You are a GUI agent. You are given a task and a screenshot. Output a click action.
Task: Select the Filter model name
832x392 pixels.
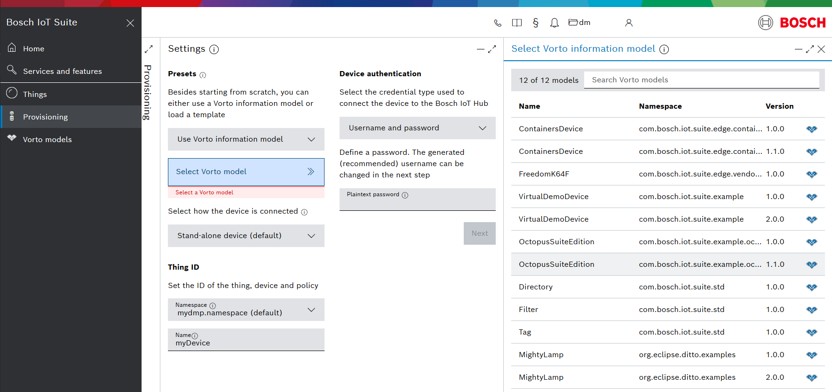coord(528,310)
